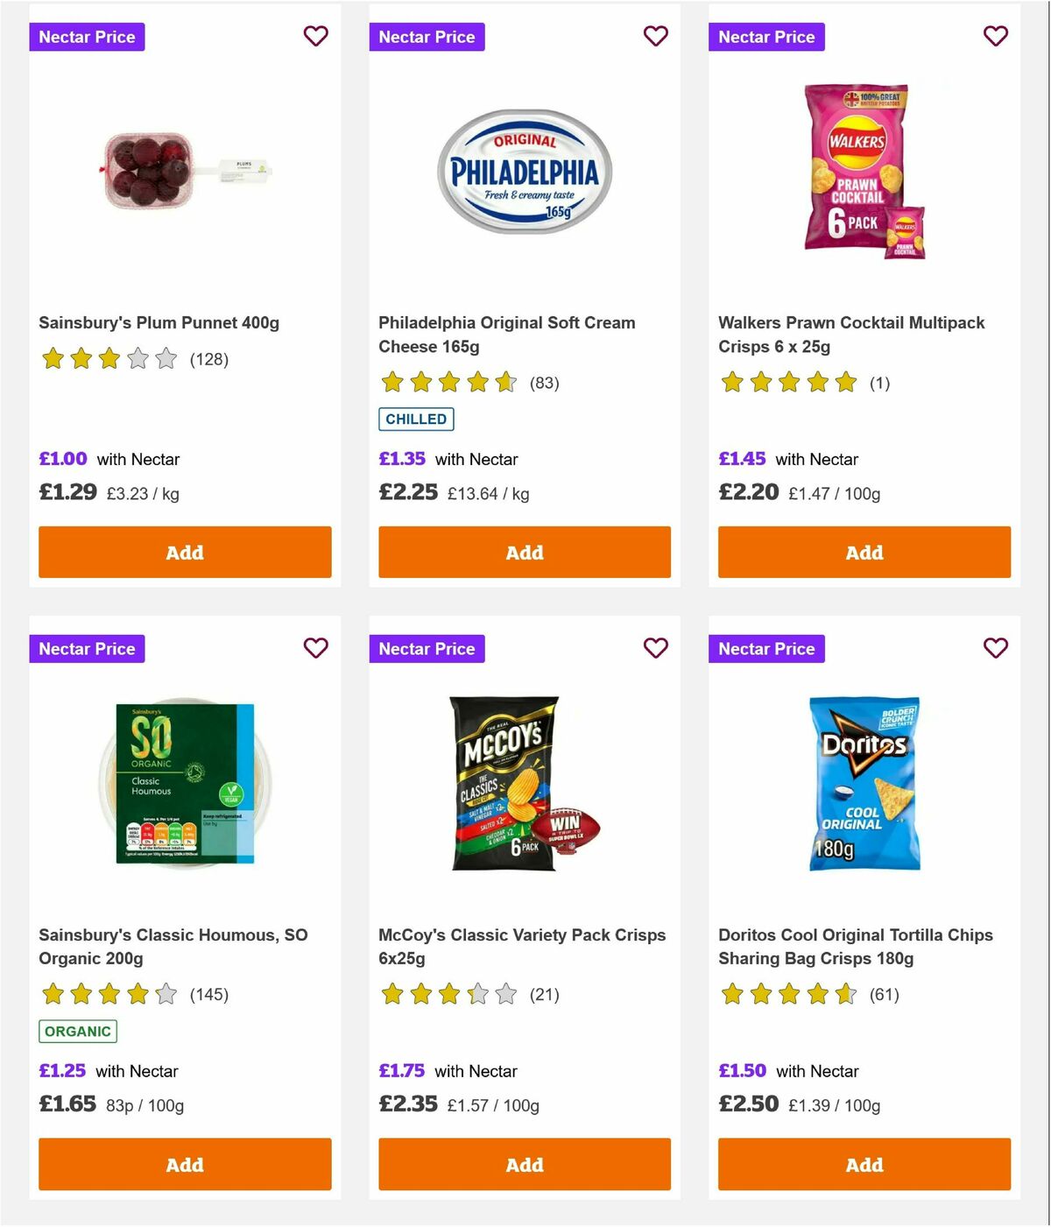Expand reviews count (61) for Doritos
Viewport: 1051px width, 1227px height.
(885, 994)
